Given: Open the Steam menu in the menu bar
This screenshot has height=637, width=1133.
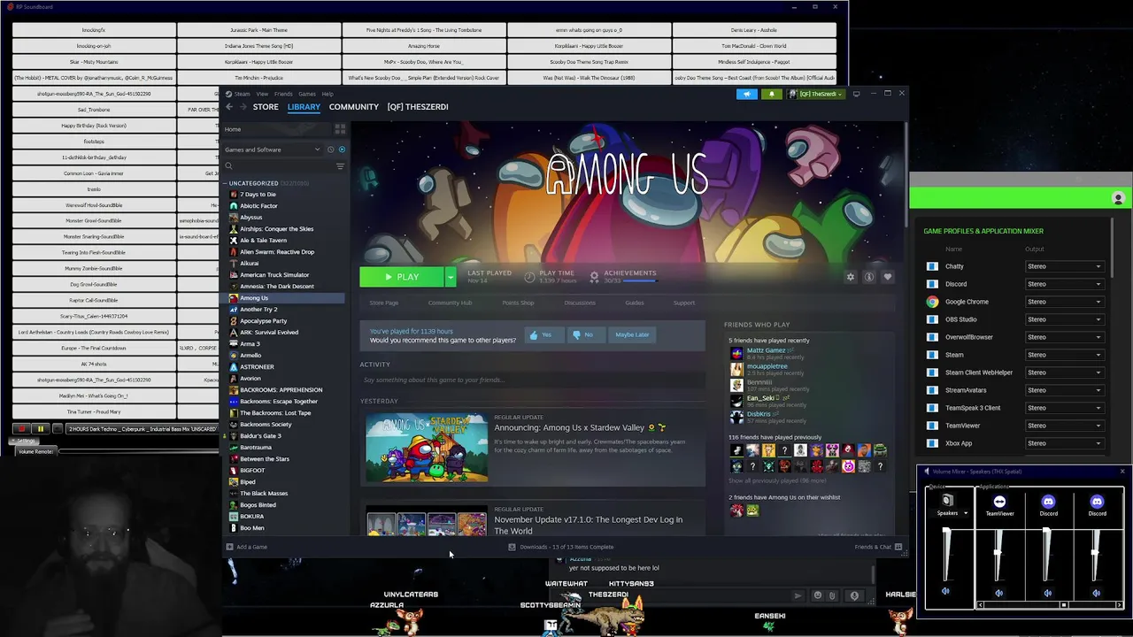Looking at the screenshot, I should click(x=242, y=94).
